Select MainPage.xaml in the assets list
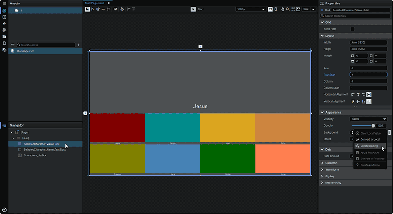 (x=45, y=51)
